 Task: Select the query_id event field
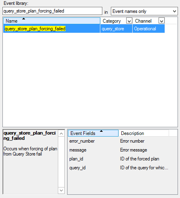(77, 168)
